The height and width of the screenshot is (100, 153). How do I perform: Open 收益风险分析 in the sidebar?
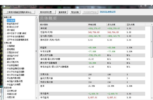[13, 24]
